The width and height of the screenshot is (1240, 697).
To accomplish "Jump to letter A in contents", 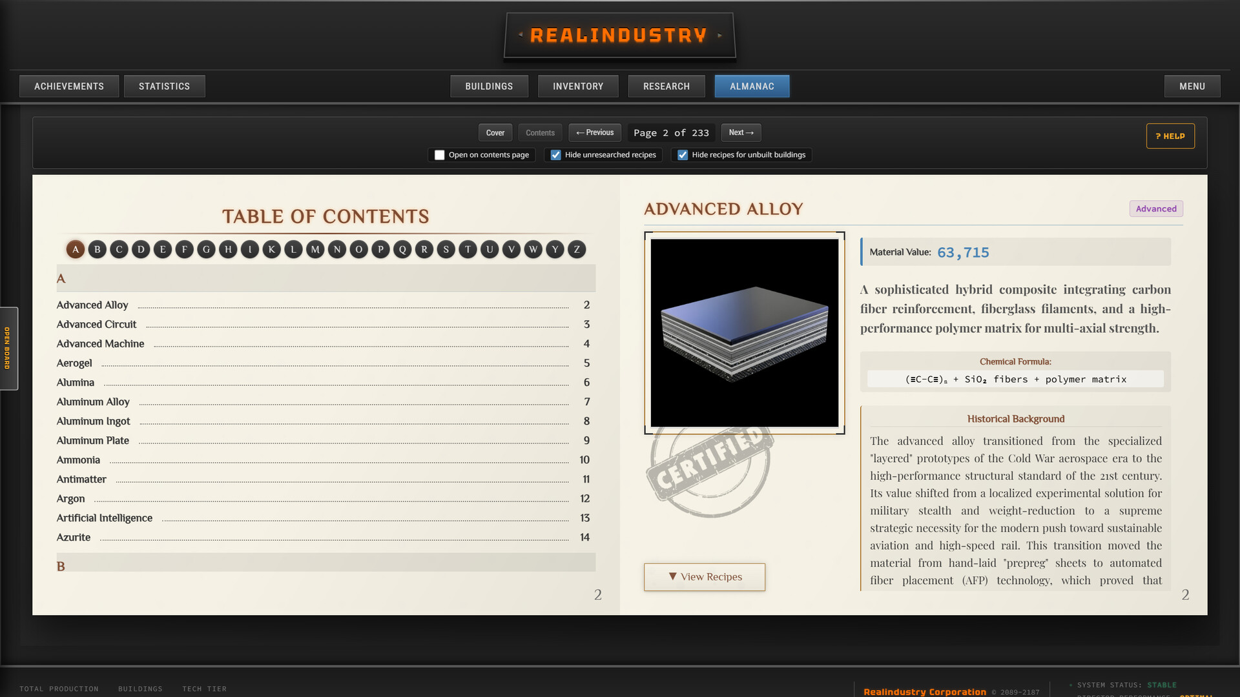I will click(x=76, y=249).
